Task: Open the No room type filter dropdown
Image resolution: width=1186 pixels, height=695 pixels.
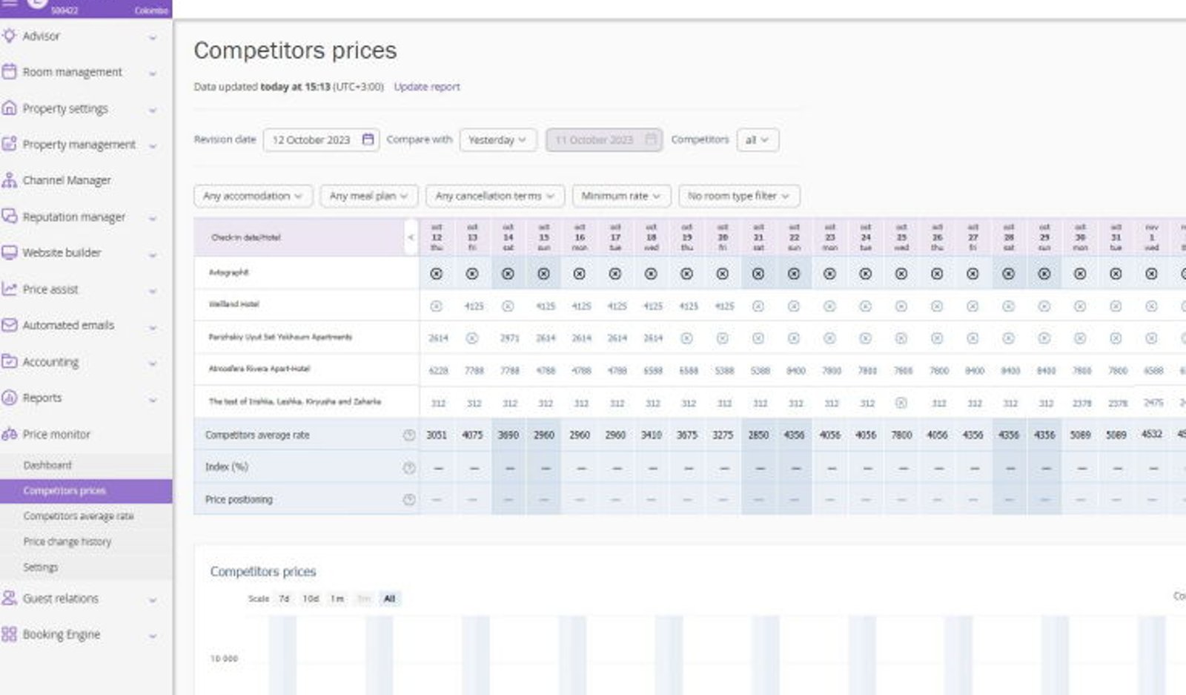Action: (x=739, y=196)
